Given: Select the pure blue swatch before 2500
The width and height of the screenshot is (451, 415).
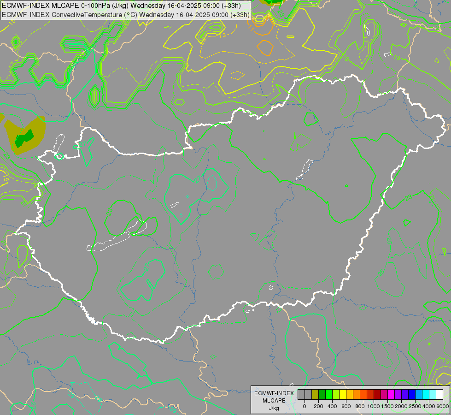Looking at the screenshot, I should pyautogui.click(x=411, y=395).
